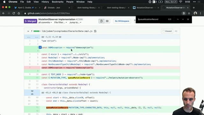Image resolution: width=204 pixels, height=115 pixels.
Task: Close the Globals · Jest tab
Action: pos(69,8)
